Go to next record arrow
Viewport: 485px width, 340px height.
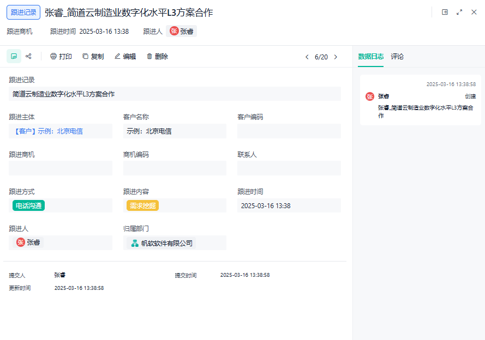click(x=336, y=57)
